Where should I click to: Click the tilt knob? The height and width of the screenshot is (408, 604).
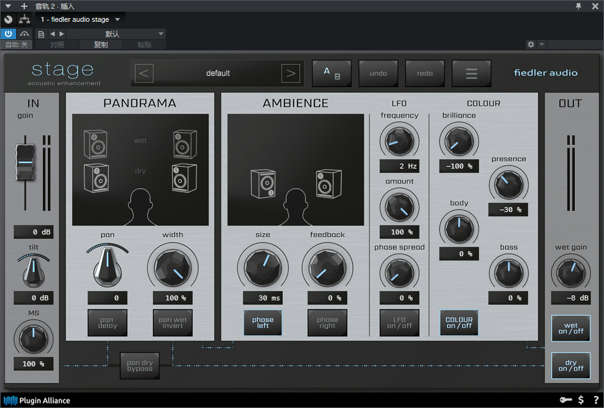tap(34, 272)
